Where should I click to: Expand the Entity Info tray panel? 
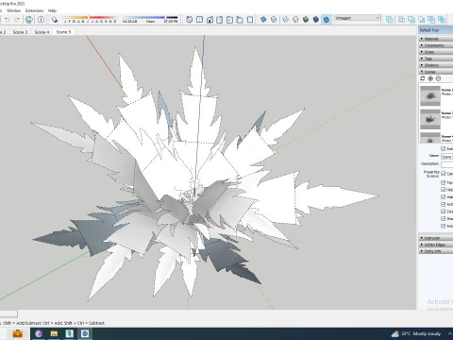(x=436, y=251)
